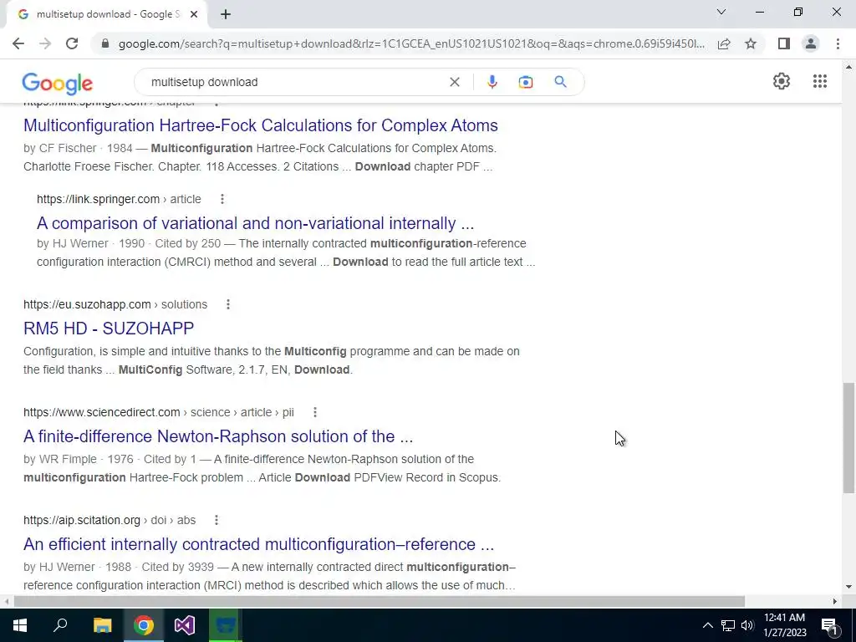
Task: Click vertical scrollbar up arrow
Action: [848, 67]
